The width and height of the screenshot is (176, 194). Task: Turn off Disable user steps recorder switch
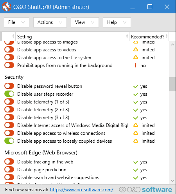click(x=9, y=94)
